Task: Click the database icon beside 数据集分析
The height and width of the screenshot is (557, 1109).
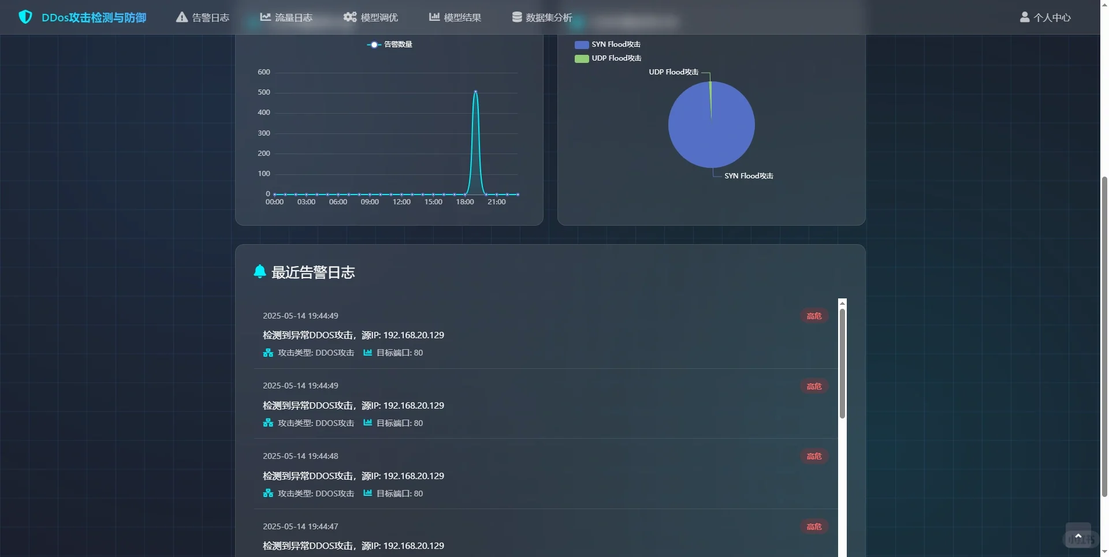Action: tap(516, 17)
